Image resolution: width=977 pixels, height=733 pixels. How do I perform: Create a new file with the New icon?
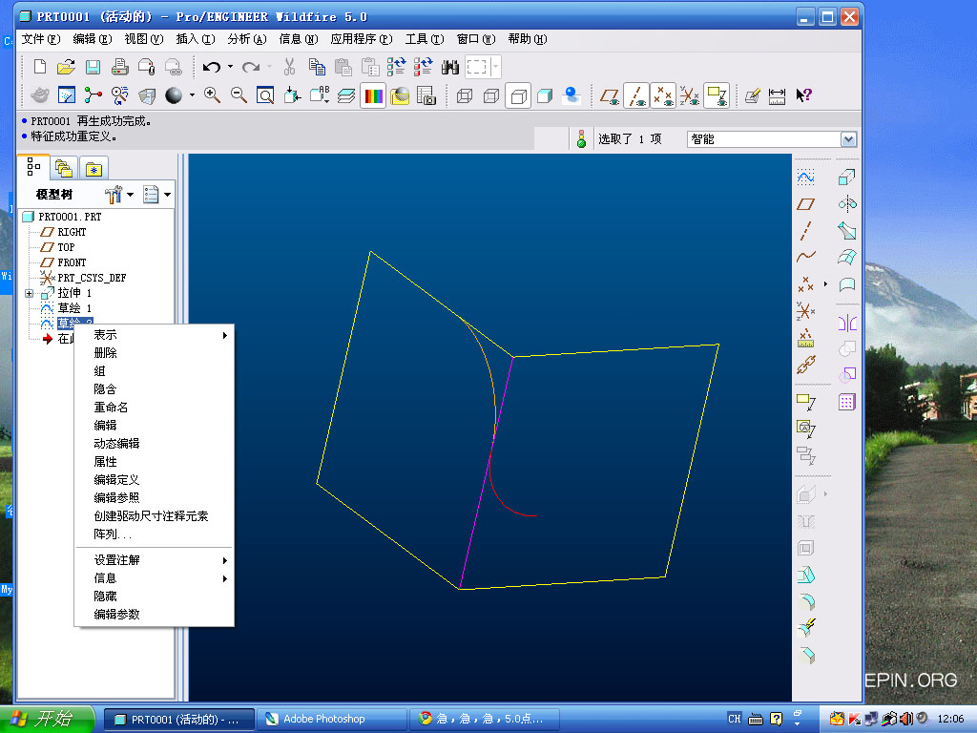[x=40, y=66]
